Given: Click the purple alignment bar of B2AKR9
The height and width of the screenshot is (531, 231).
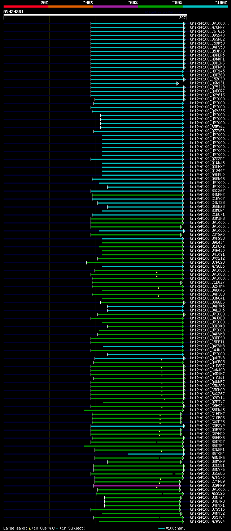Looking at the screenshot, I should point(136,486).
